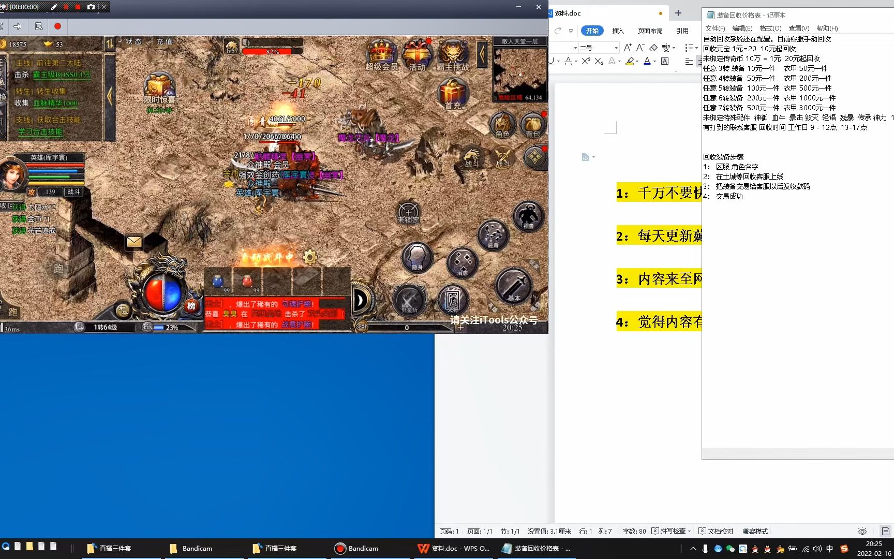Tap the 未锁定 target lock button
The width and height of the screenshot is (894, 559).
(408, 213)
